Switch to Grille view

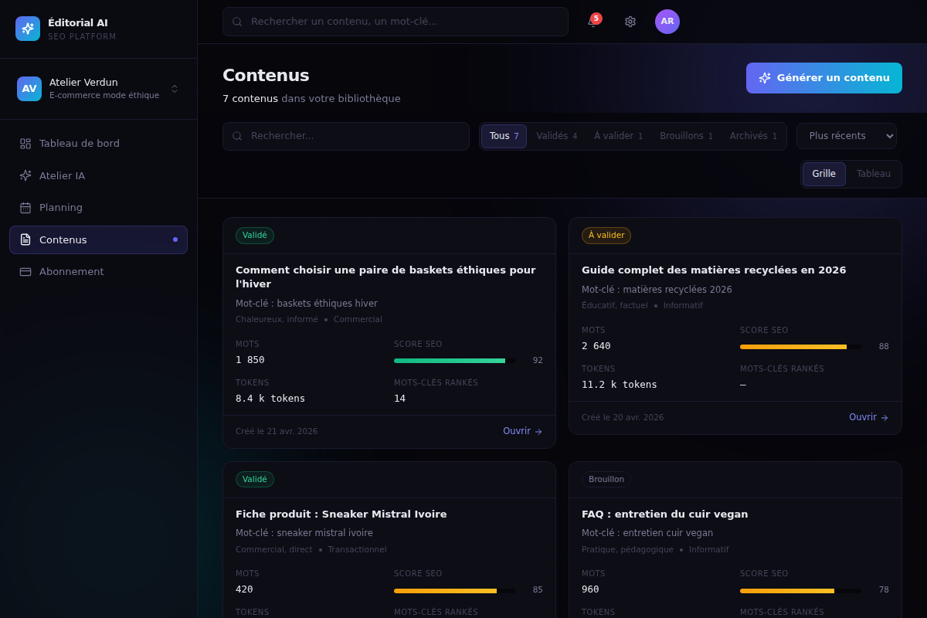click(x=823, y=174)
